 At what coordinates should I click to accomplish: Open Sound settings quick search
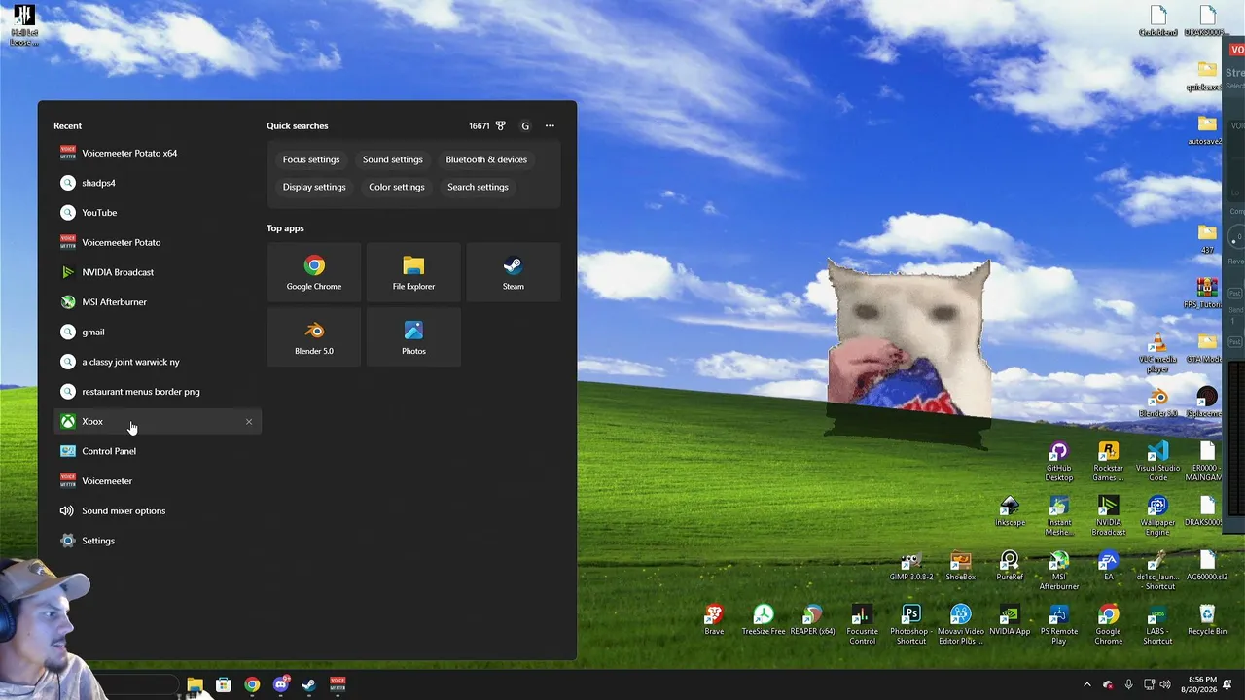pos(393,159)
